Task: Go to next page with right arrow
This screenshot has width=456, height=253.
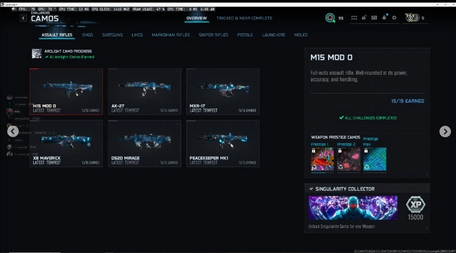Action: (x=445, y=131)
